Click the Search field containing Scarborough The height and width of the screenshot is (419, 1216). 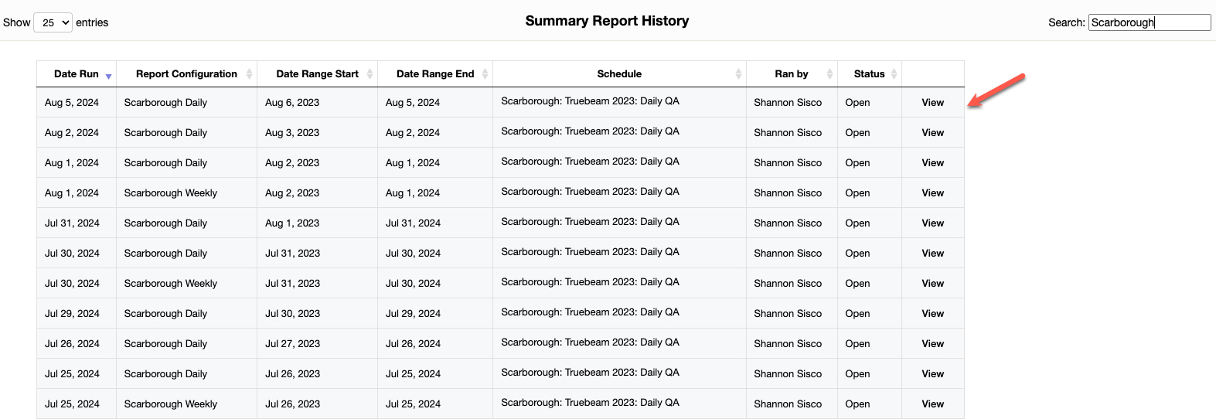[x=1149, y=22]
